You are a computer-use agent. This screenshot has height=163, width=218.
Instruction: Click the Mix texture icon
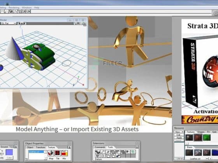pyautogui.click(x=64, y=153)
